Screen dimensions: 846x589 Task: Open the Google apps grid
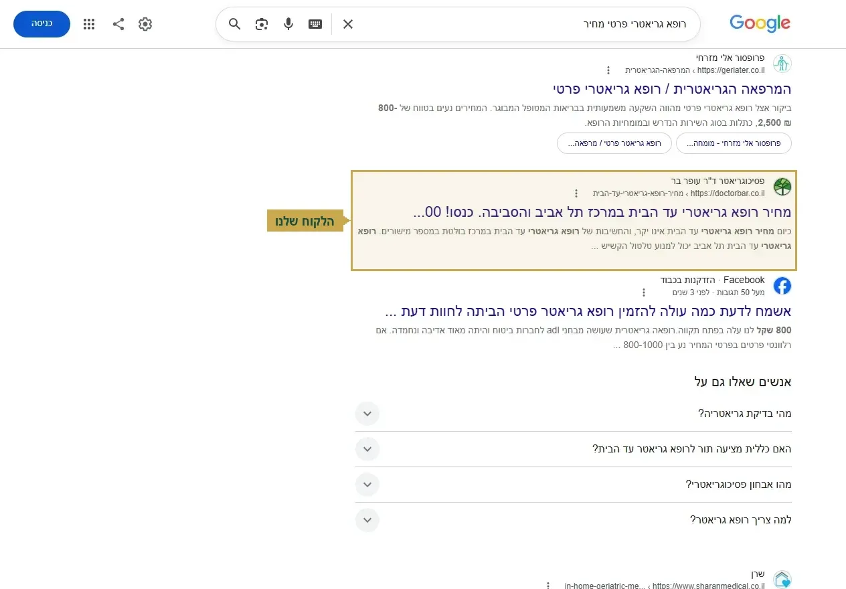[89, 24]
